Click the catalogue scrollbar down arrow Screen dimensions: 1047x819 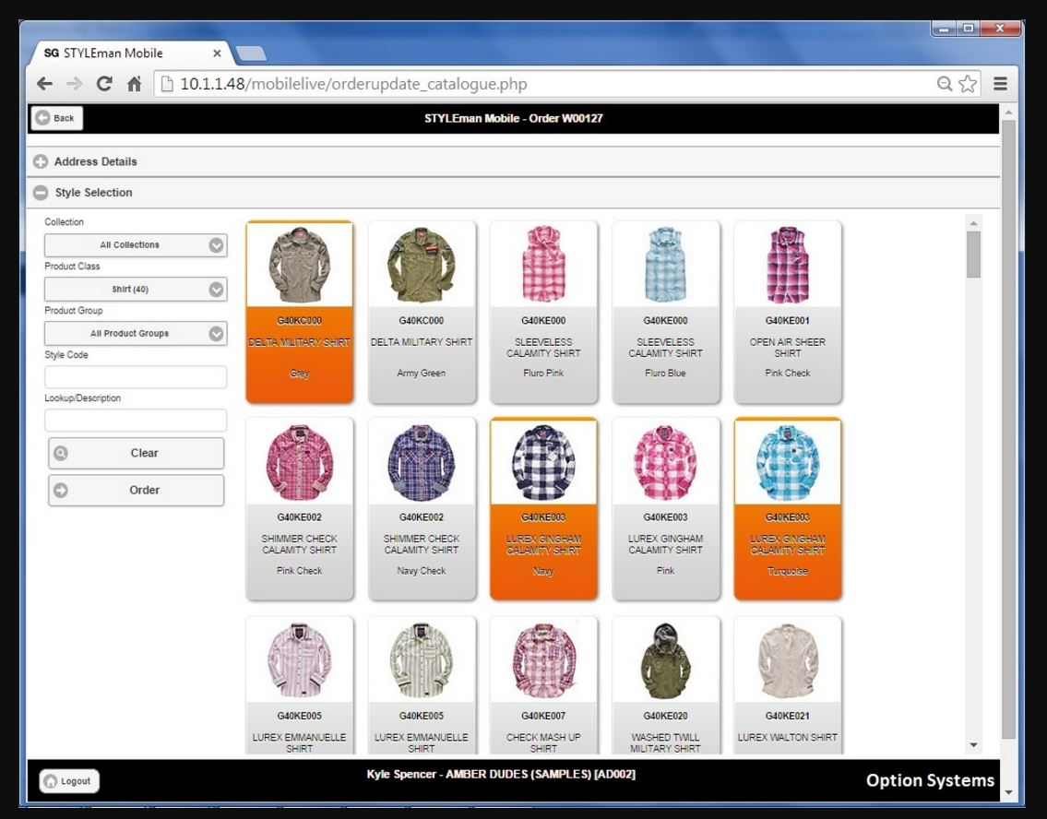pyautogui.click(x=973, y=745)
